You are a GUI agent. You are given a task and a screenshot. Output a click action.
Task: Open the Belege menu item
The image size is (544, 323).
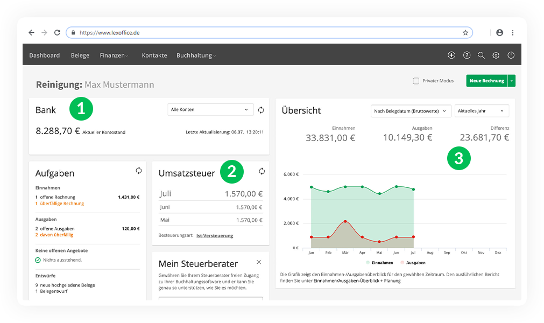[x=80, y=55]
